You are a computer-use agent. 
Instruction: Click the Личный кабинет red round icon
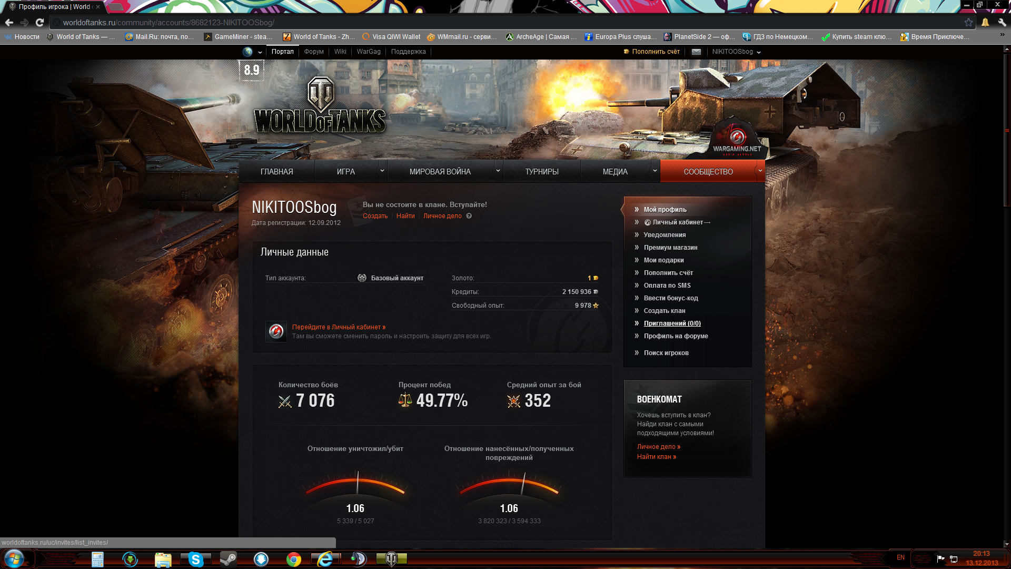point(276,331)
